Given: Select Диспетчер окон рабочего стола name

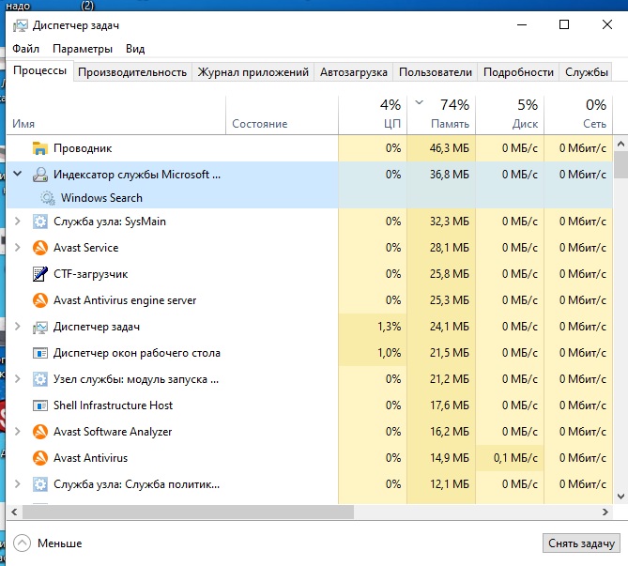Looking at the screenshot, I should 136,353.
